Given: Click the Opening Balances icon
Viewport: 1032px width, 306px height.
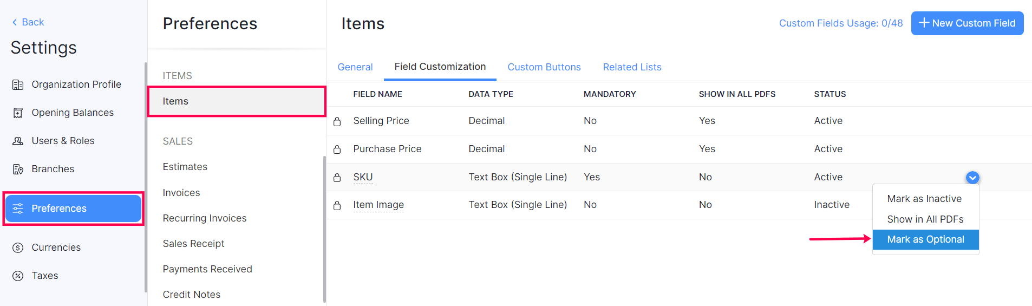Looking at the screenshot, I should tap(18, 113).
